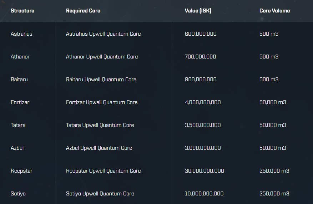Viewport: 313px width, 204px height.
Task: Click the Tatara 50,000 m3 volume
Action: (x=273, y=125)
